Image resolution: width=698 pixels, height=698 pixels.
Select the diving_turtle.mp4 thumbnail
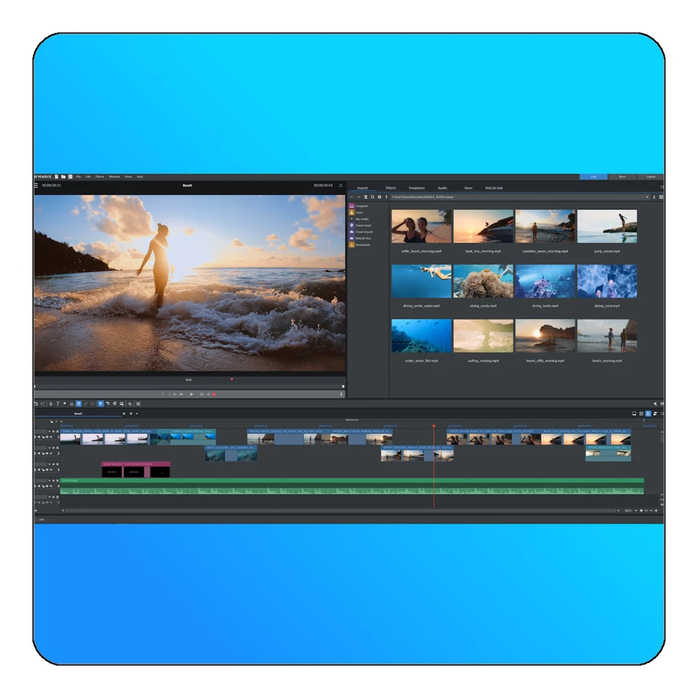coord(546,281)
